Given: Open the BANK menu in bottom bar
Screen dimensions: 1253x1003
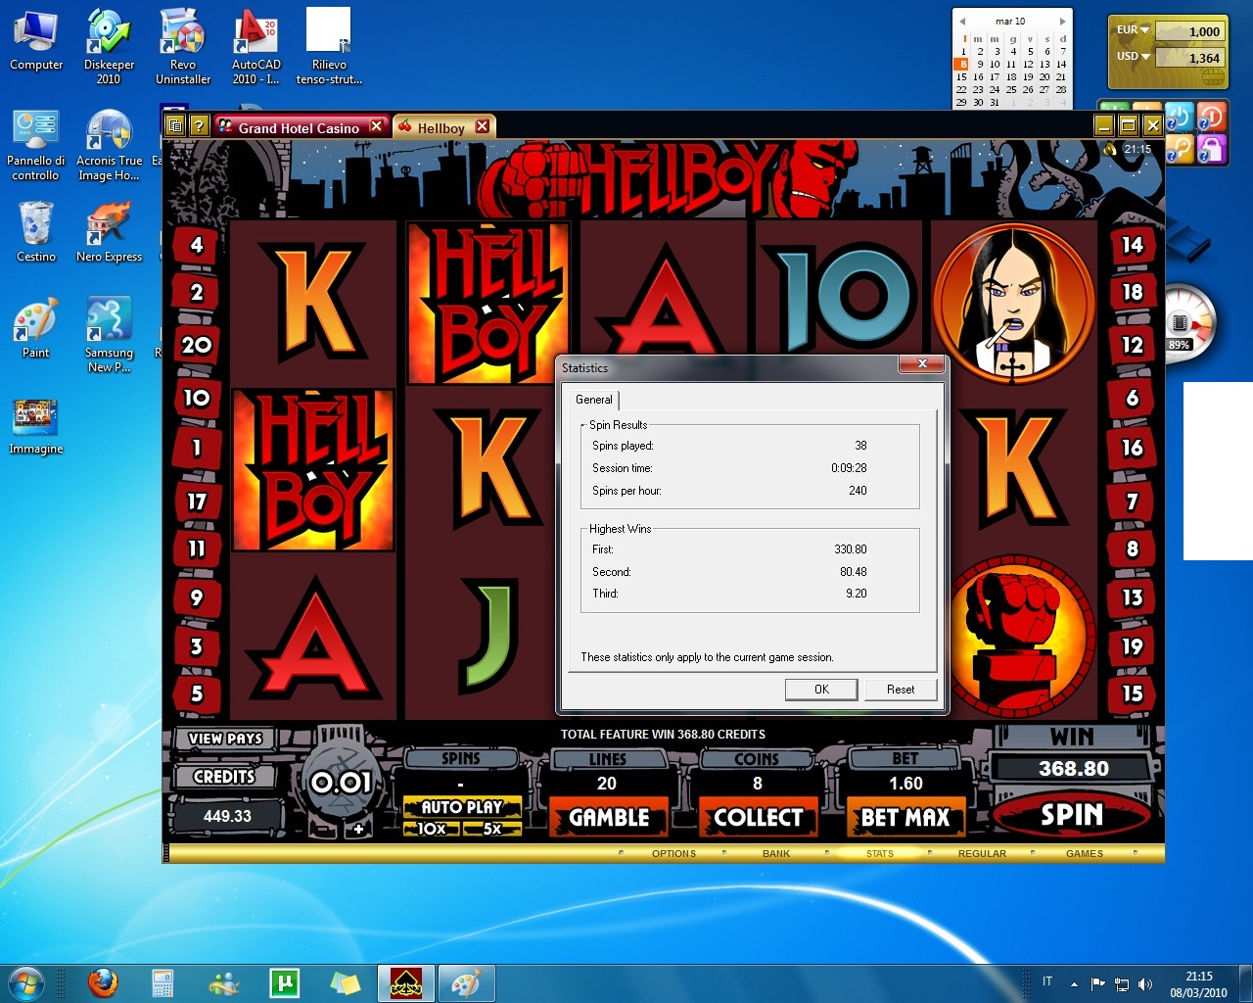Looking at the screenshot, I should (776, 854).
